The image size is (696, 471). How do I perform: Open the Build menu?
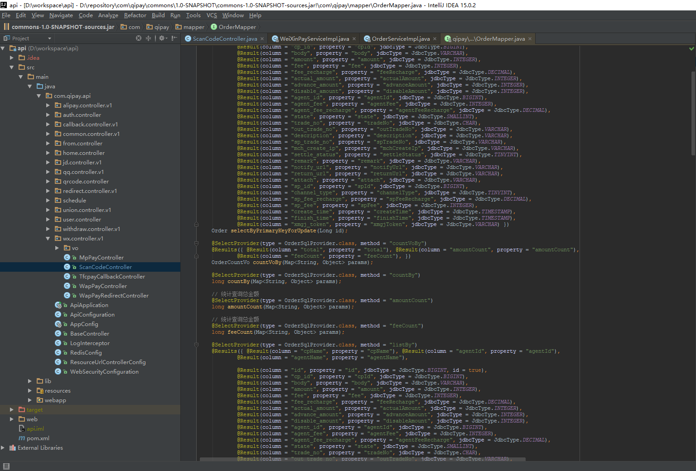coord(158,15)
